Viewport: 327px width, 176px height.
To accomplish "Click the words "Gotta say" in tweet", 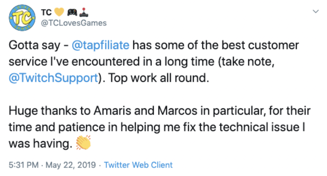I will (34, 45).
